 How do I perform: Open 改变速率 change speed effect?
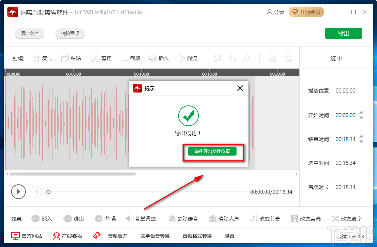[x=347, y=219]
